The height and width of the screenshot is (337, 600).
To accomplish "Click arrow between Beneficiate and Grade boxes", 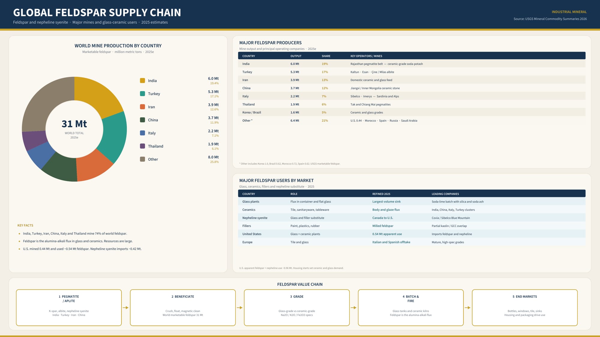I will [240, 308].
